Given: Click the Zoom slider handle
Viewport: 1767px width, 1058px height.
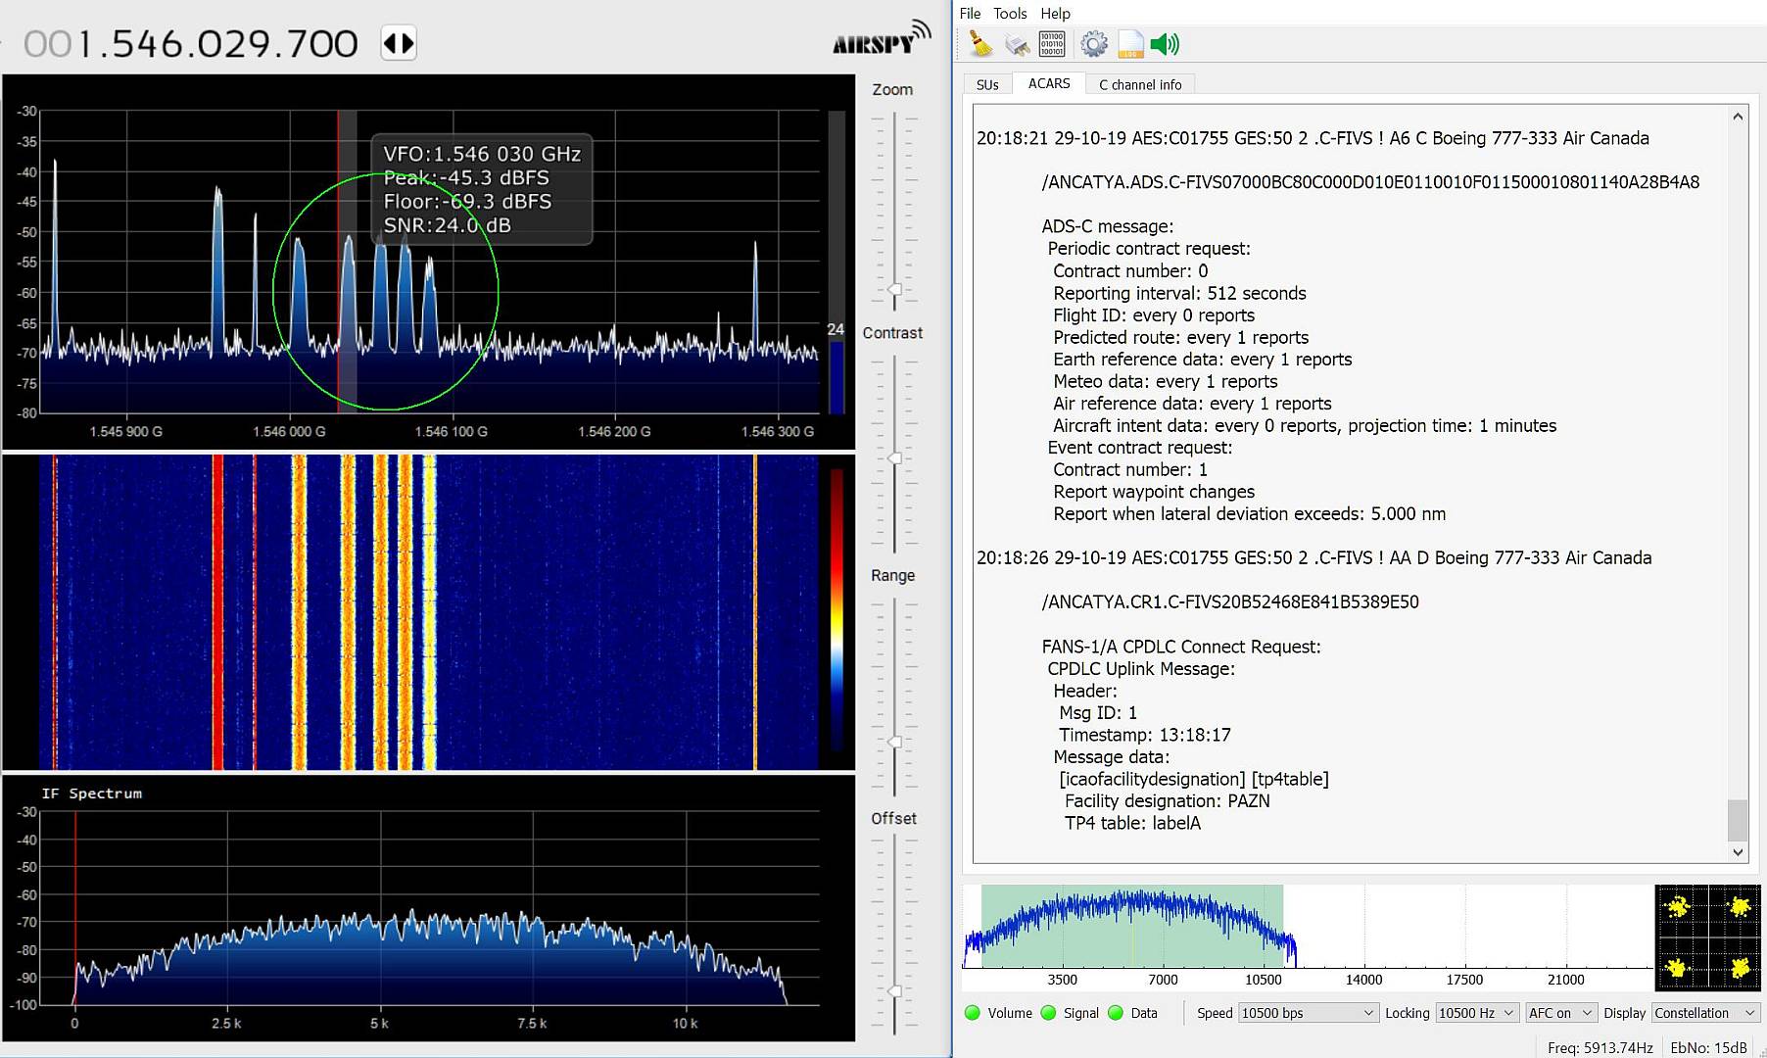Looking at the screenshot, I should click(x=894, y=290).
